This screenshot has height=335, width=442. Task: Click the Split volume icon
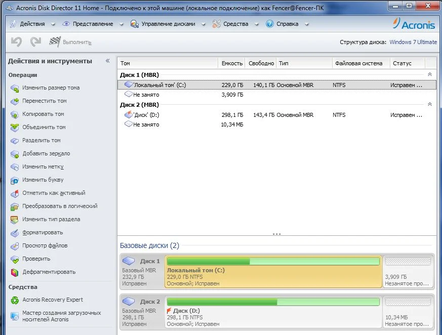(15, 141)
